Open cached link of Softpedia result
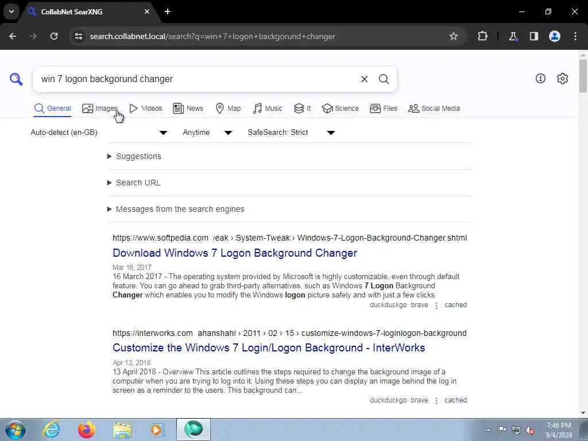588x441 pixels. coord(455,305)
